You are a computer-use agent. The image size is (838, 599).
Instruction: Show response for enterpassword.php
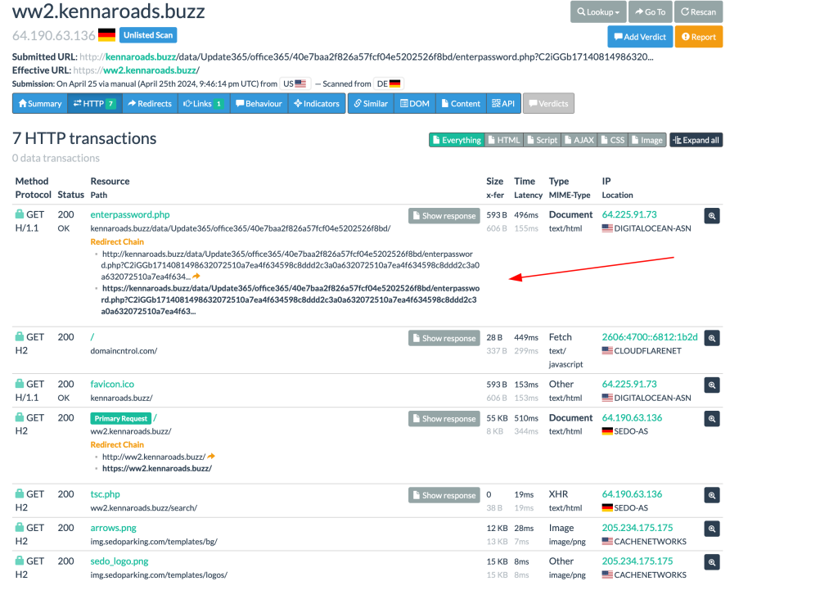click(x=444, y=216)
